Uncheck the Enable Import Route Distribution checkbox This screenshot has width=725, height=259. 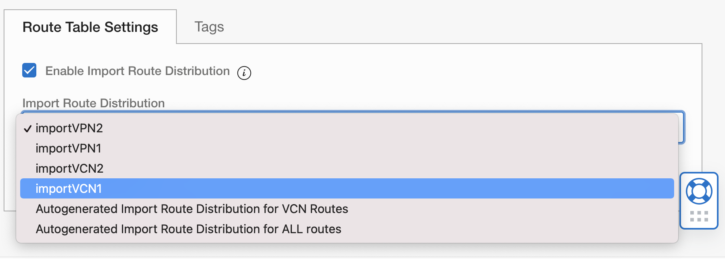point(29,70)
